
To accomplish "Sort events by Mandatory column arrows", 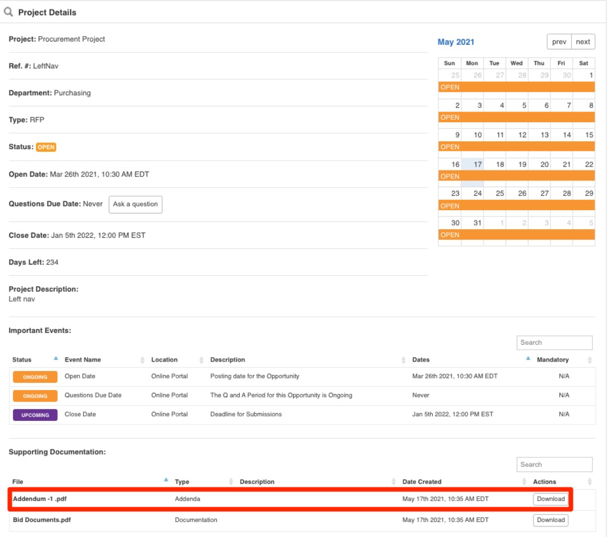I will tap(590, 360).
